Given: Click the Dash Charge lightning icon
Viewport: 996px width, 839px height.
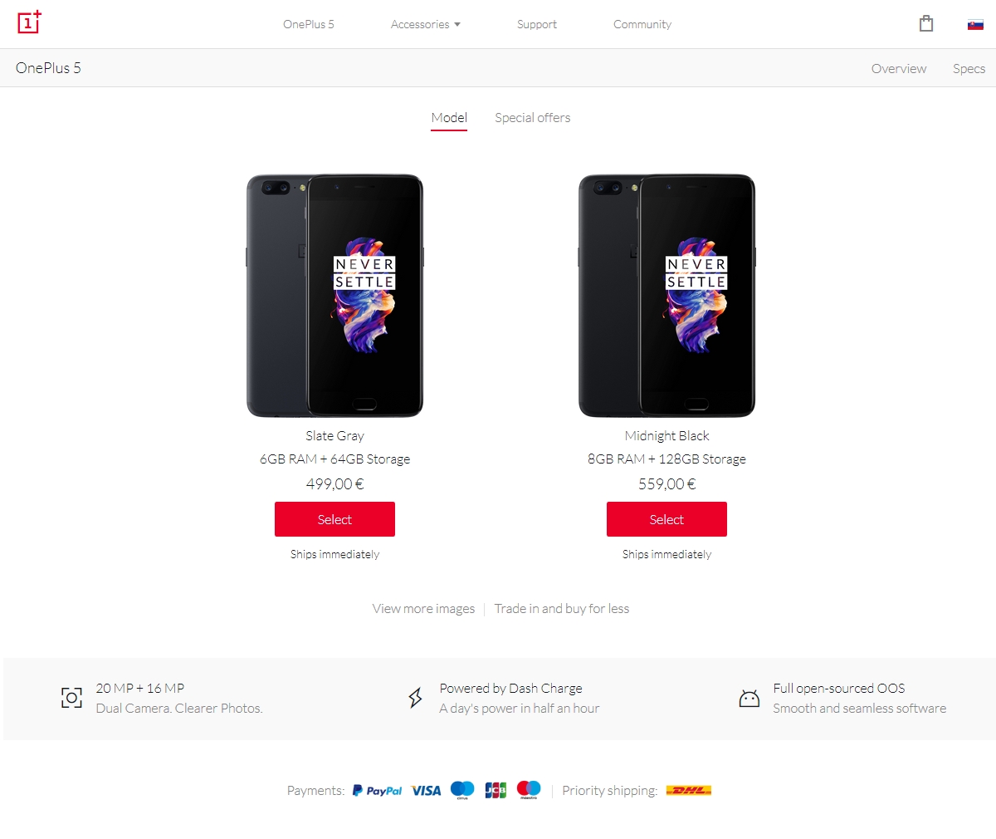Looking at the screenshot, I should [x=416, y=698].
